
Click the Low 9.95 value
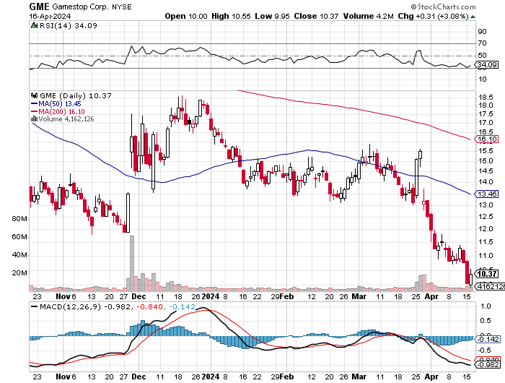[x=272, y=16]
